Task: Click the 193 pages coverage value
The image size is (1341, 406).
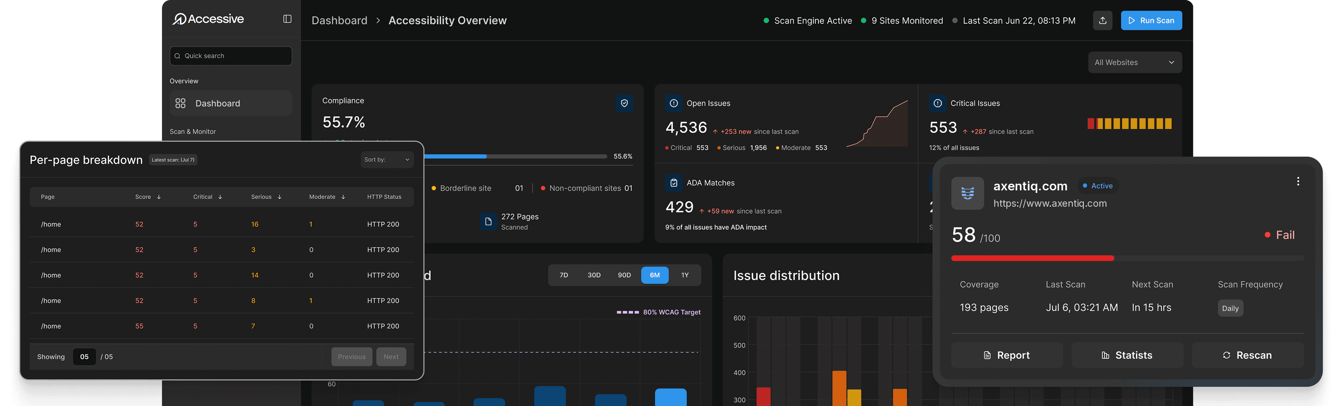Action: tap(984, 308)
